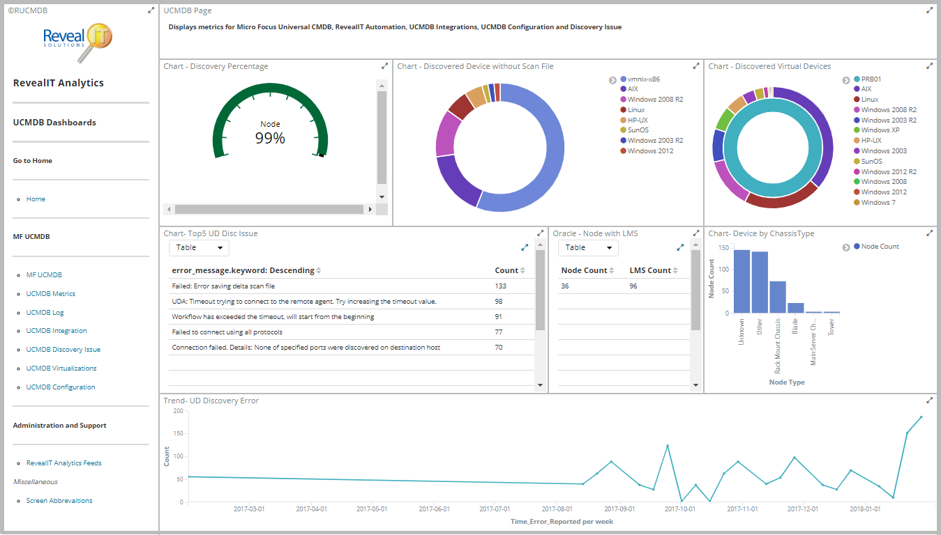Click the AIX legend color swatch in Virtual Devices
The height and width of the screenshot is (535, 941).
[x=857, y=89]
